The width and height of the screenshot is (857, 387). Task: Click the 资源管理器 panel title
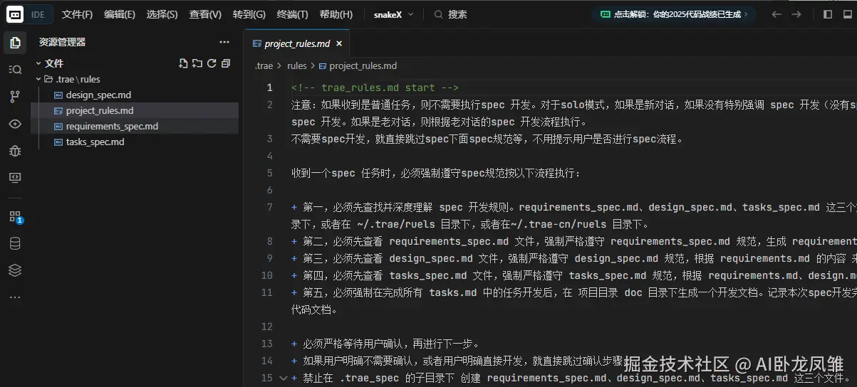[x=62, y=43]
